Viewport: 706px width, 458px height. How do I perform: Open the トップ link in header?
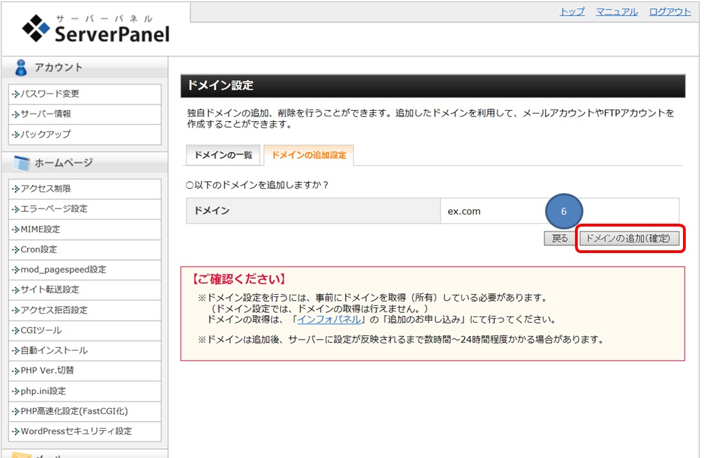click(572, 12)
